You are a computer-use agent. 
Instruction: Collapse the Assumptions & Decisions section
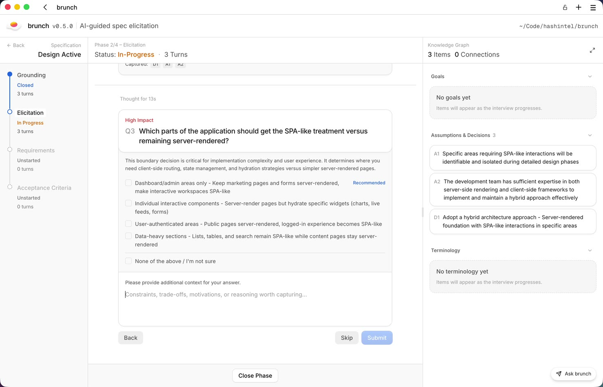point(590,135)
